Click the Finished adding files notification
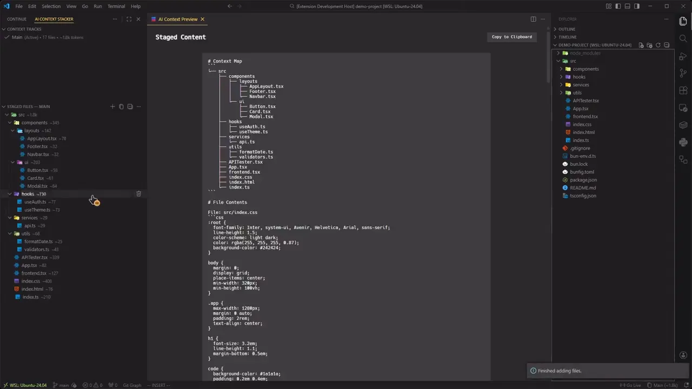Image resolution: width=692 pixels, height=389 pixels. click(x=607, y=371)
